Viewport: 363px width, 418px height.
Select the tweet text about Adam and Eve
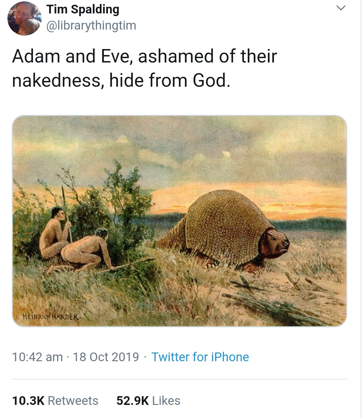tap(145, 68)
